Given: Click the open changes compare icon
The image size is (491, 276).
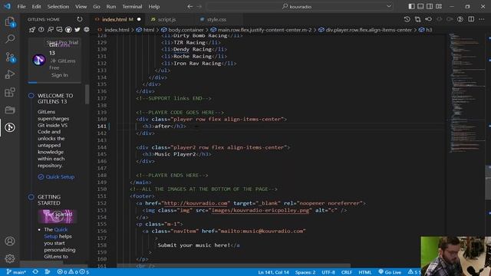Looking at the screenshot, I should [x=417, y=19].
